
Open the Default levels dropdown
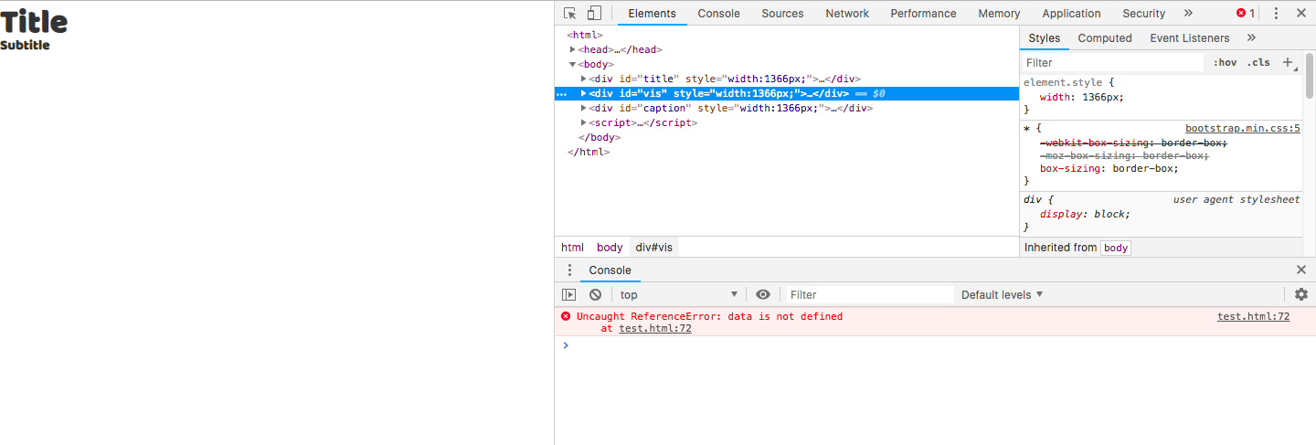coord(1002,294)
